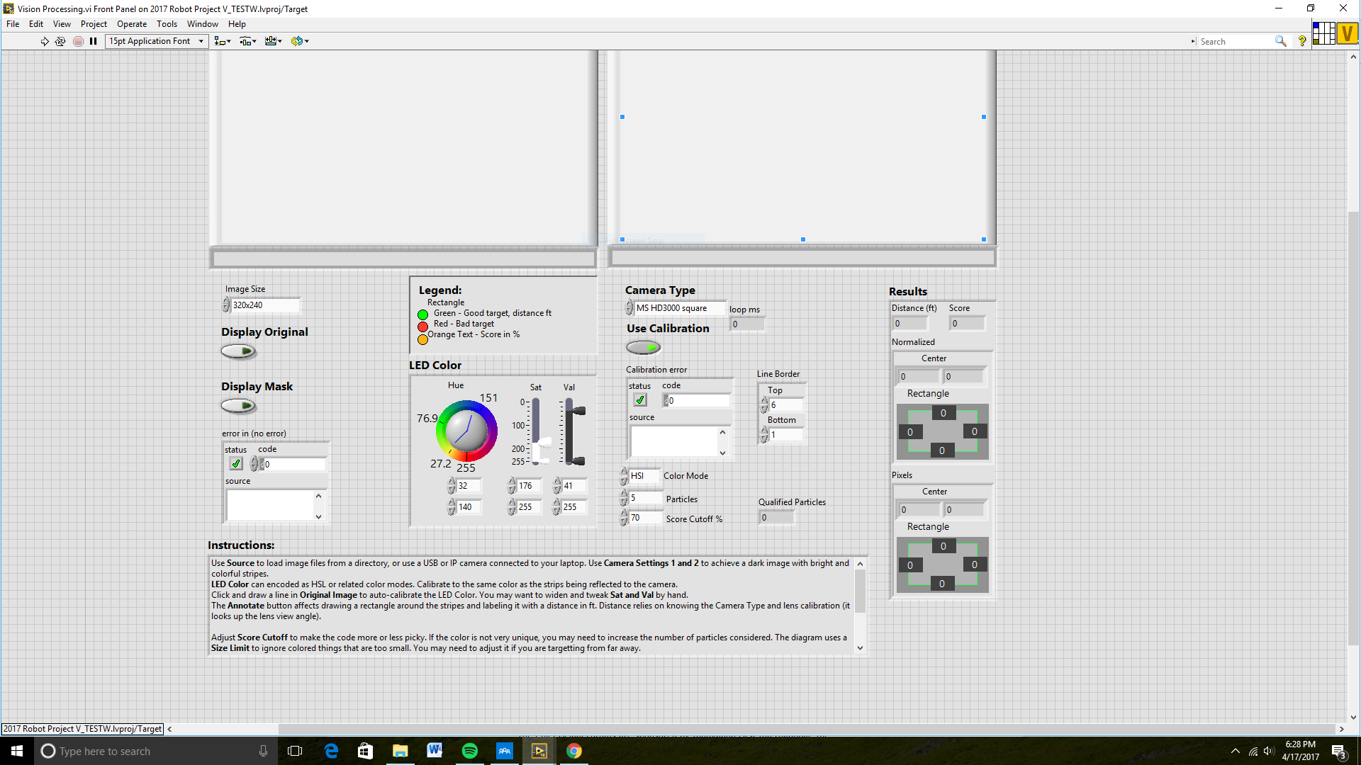
Task: Open the Operate menu
Action: pyautogui.click(x=132, y=24)
